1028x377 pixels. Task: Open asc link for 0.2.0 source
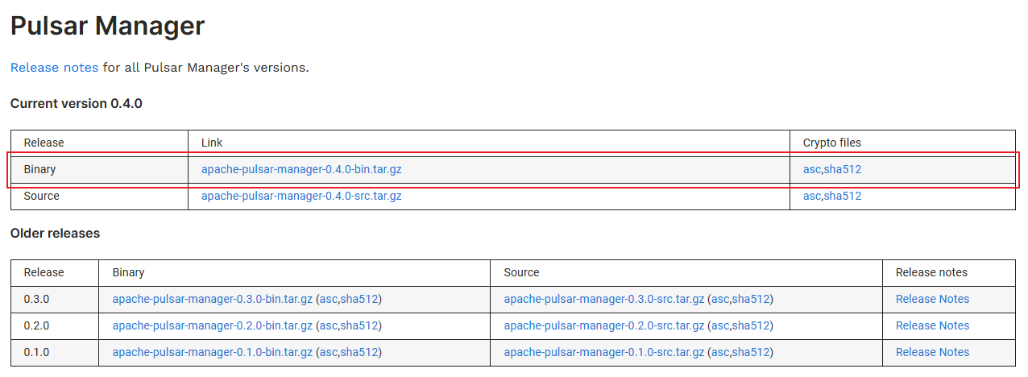pos(720,325)
